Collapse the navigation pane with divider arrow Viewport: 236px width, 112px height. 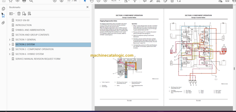point(93,58)
